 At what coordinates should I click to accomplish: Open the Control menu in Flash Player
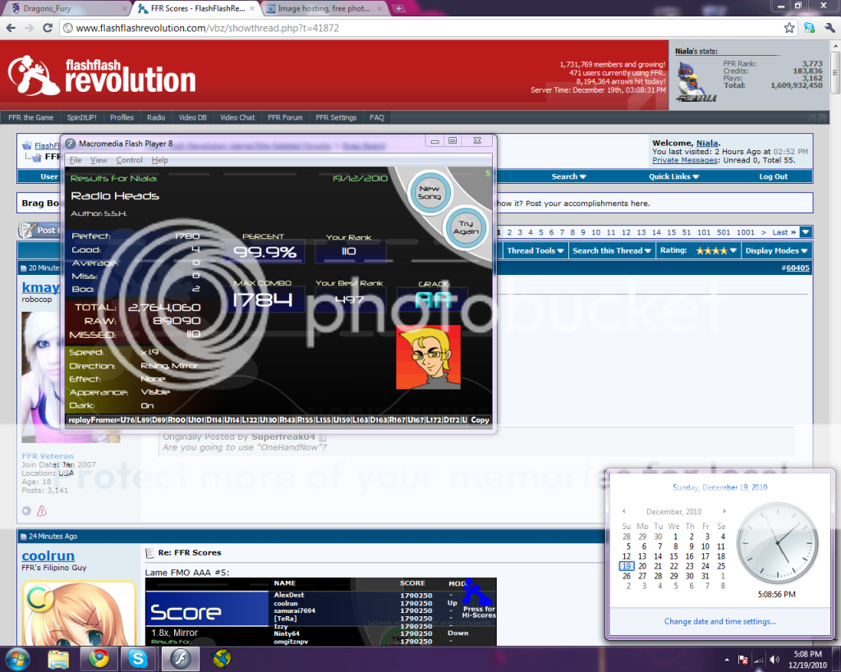click(129, 160)
